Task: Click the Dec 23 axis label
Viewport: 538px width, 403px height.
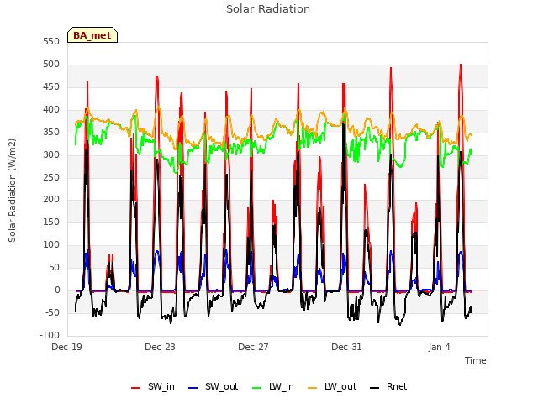Action: [x=160, y=347]
